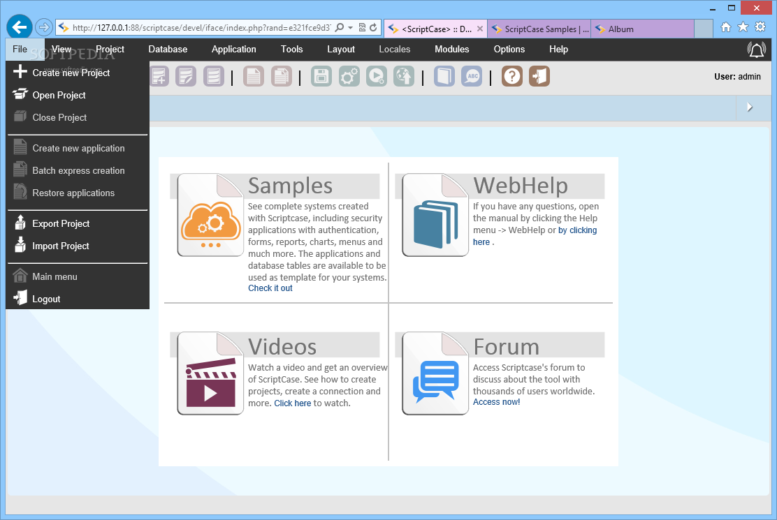Open the Help menu
Screen dimensions: 777x520
coord(558,49)
